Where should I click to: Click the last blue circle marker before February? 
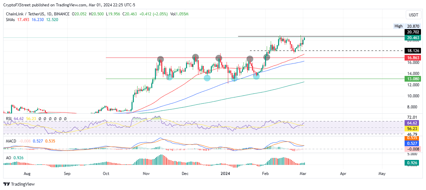tap(256, 76)
